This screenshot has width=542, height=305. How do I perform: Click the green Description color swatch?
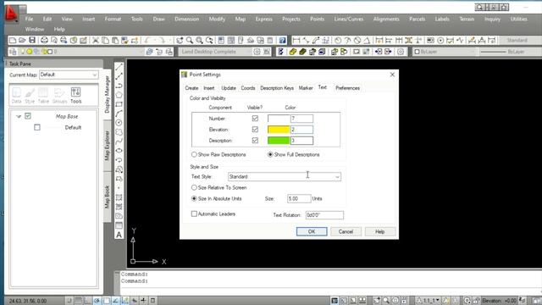tap(279, 141)
